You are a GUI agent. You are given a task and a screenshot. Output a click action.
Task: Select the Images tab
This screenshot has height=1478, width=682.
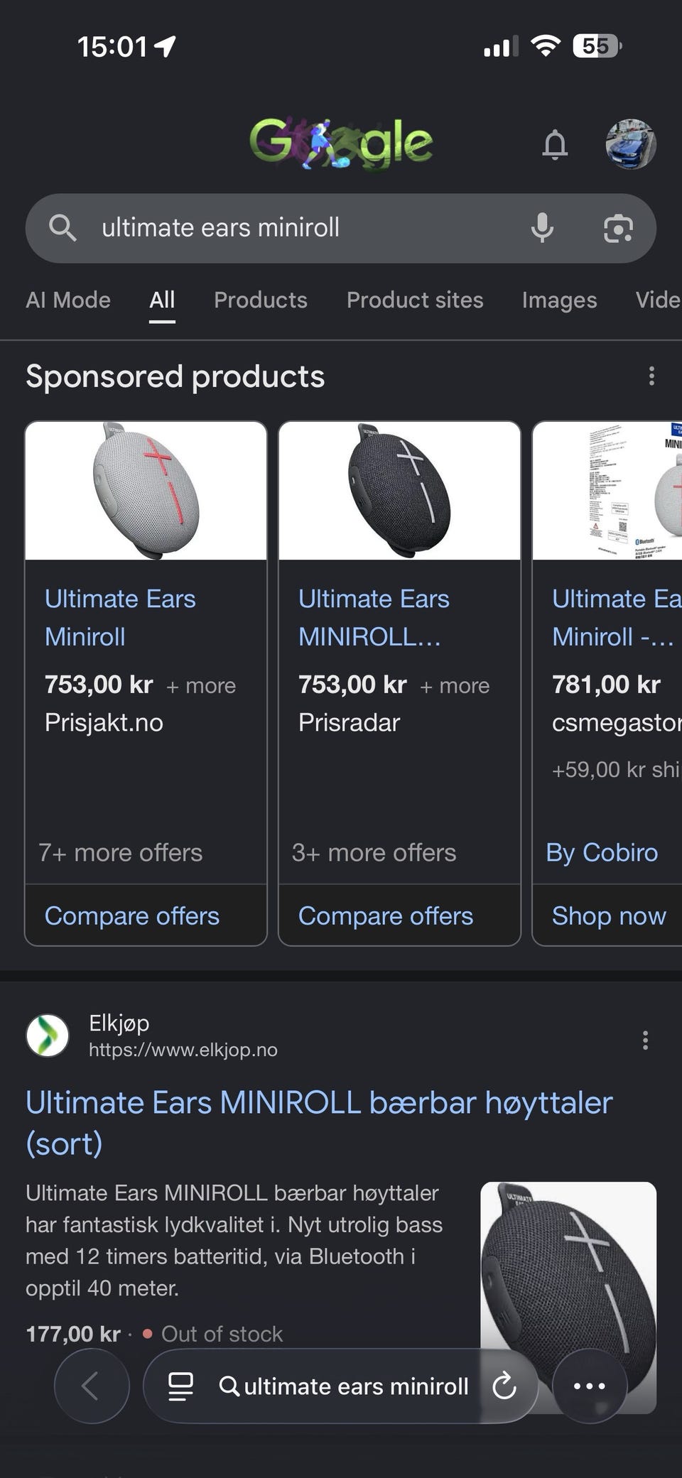[559, 300]
